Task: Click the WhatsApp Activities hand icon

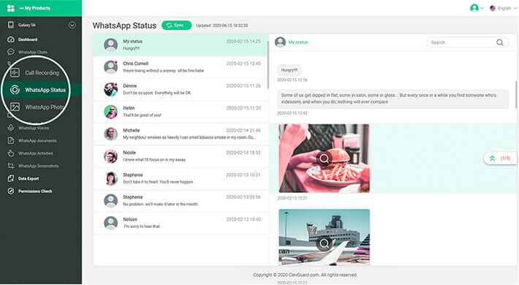Action: 11,153
